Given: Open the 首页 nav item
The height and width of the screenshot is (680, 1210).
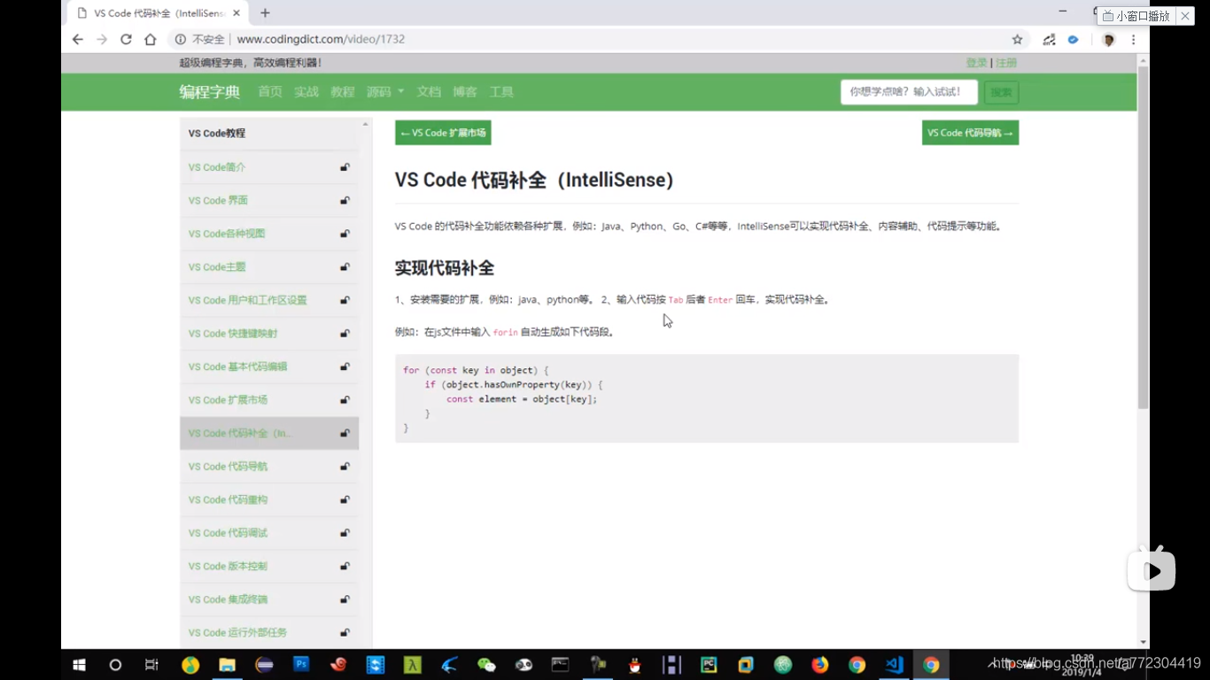Looking at the screenshot, I should tap(270, 92).
